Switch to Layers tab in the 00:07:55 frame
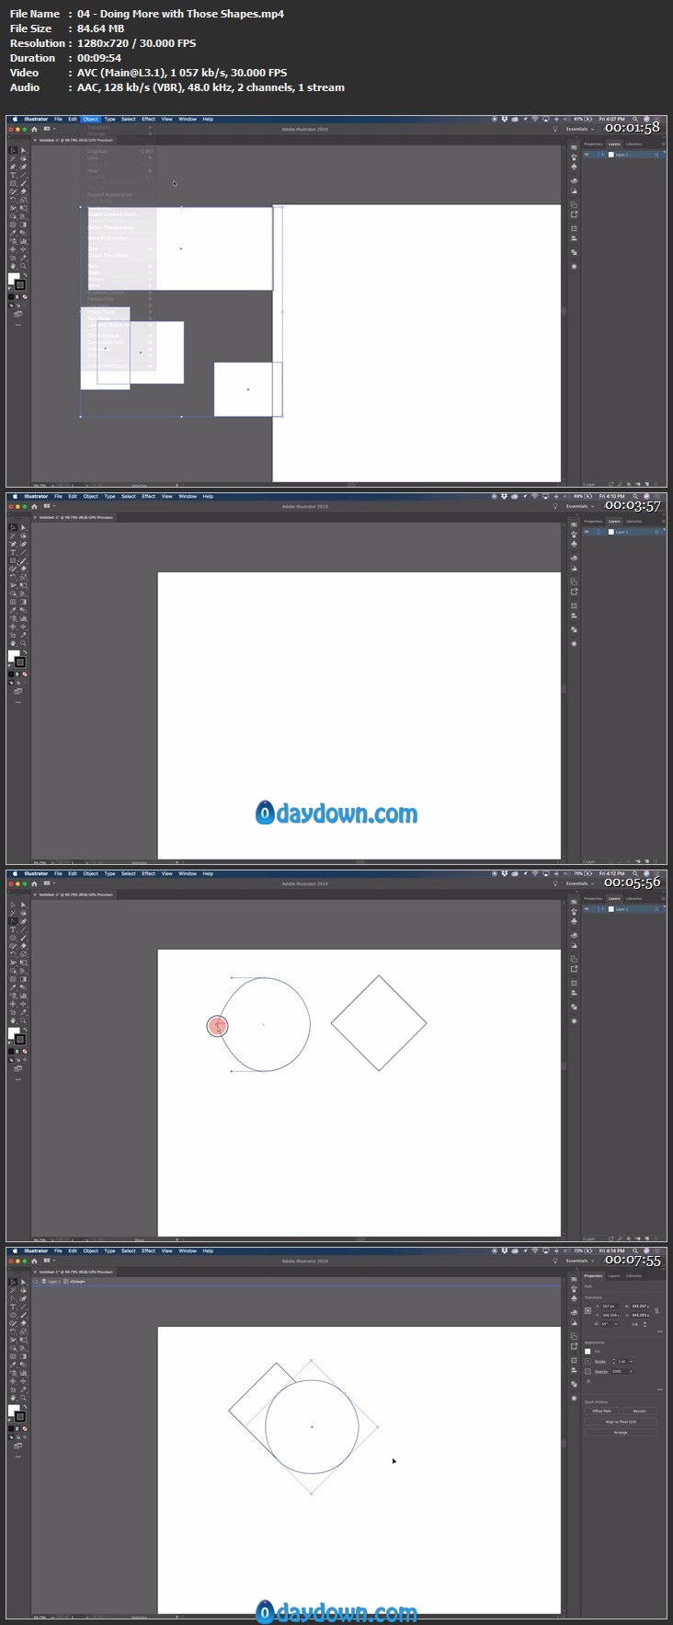This screenshot has width=673, height=1625. click(614, 1275)
